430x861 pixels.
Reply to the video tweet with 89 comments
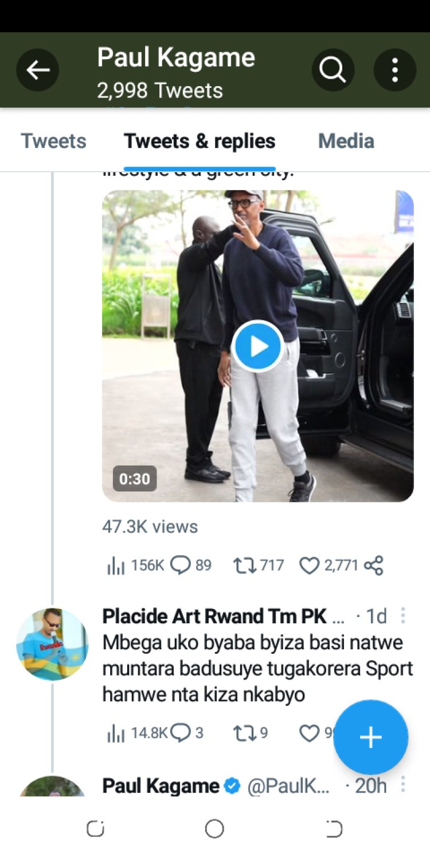tap(181, 566)
